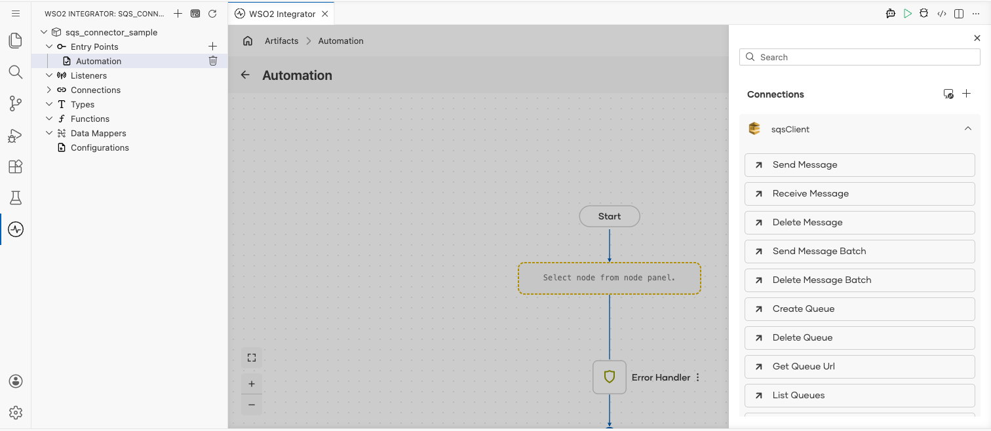
Task: Click the icon left of the sidebar refresh button
Action: 195,14
